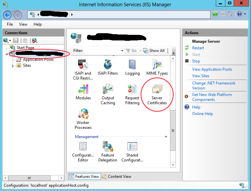Click Connections pane scroll left arrow
The height and width of the screenshot is (191, 251).
6,178
